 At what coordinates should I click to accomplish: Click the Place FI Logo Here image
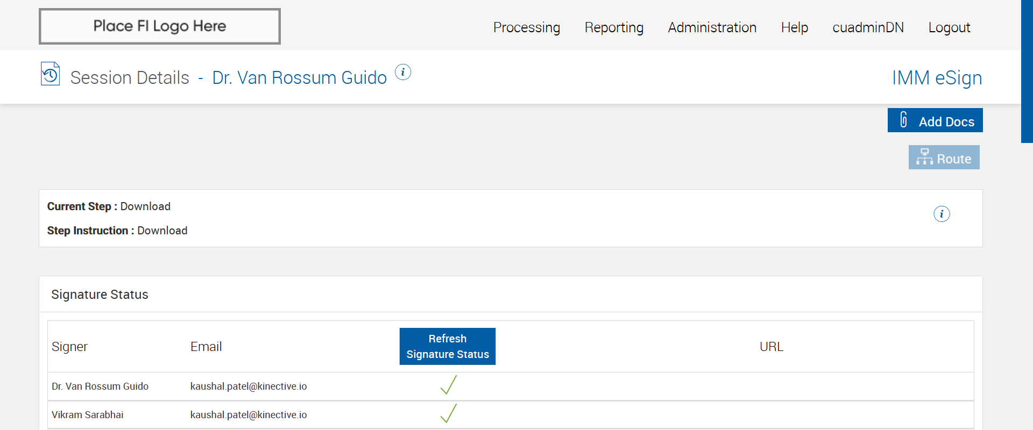click(x=160, y=26)
